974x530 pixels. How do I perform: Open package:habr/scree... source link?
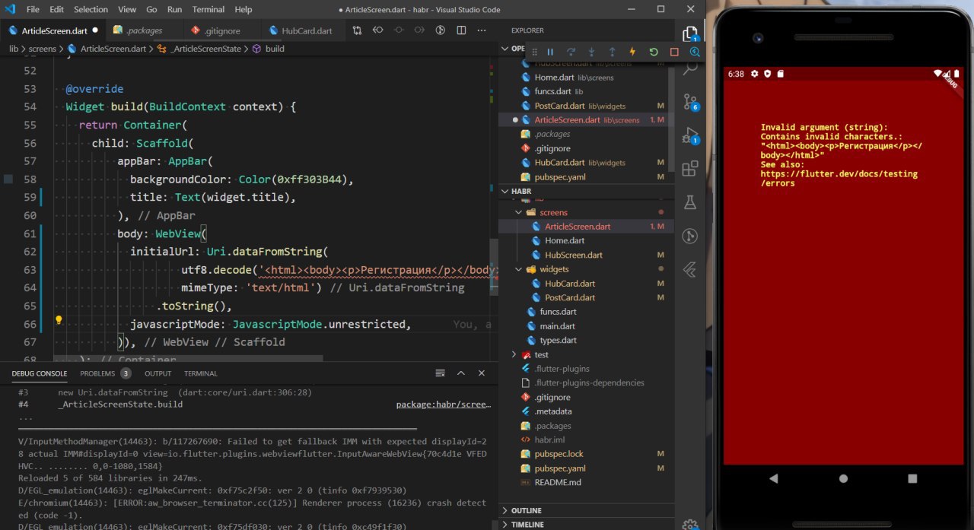click(443, 405)
